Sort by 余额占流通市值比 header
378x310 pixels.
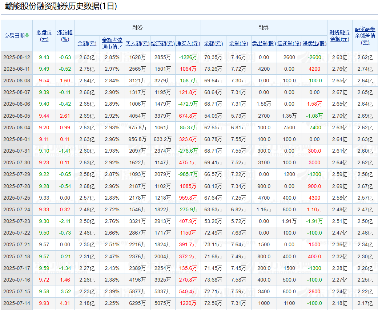click(112, 43)
